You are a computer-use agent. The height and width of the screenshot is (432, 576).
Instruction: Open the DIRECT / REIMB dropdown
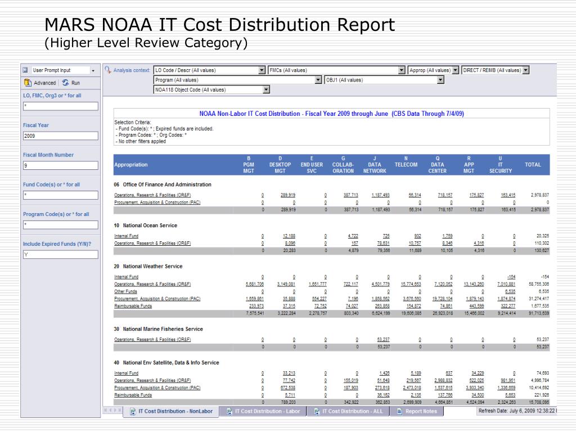click(x=526, y=70)
